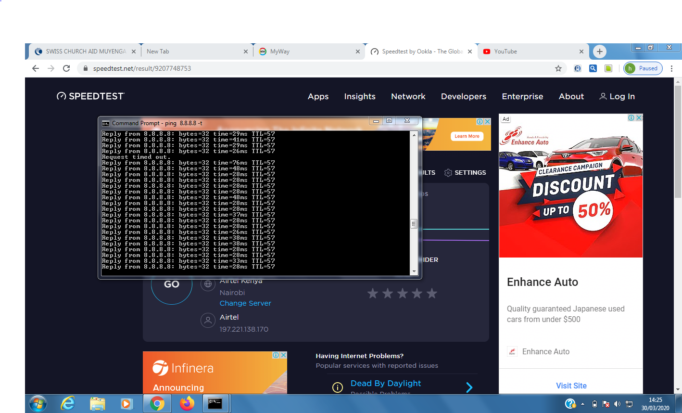Click the Airtel provider user icon
The width and height of the screenshot is (682, 413).
(208, 321)
